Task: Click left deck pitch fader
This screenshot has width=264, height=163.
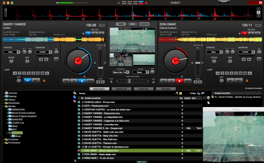Action: tap(101, 68)
